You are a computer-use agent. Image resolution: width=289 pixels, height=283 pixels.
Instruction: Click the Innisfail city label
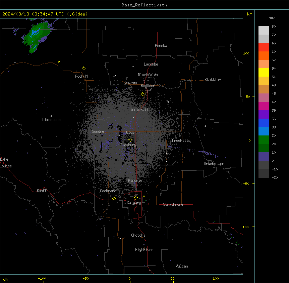(x=139, y=110)
